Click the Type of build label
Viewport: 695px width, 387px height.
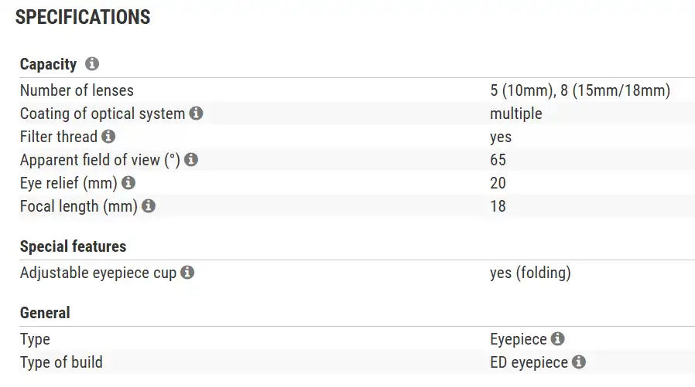[61, 362]
